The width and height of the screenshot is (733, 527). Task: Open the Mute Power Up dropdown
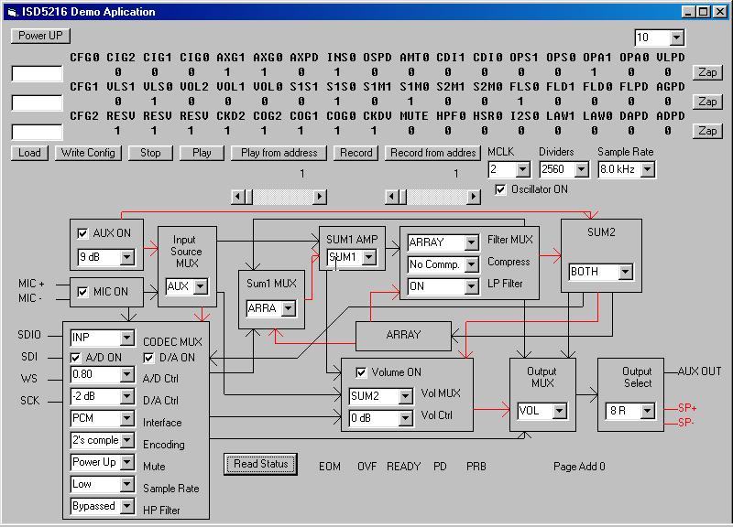click(126, 462)
